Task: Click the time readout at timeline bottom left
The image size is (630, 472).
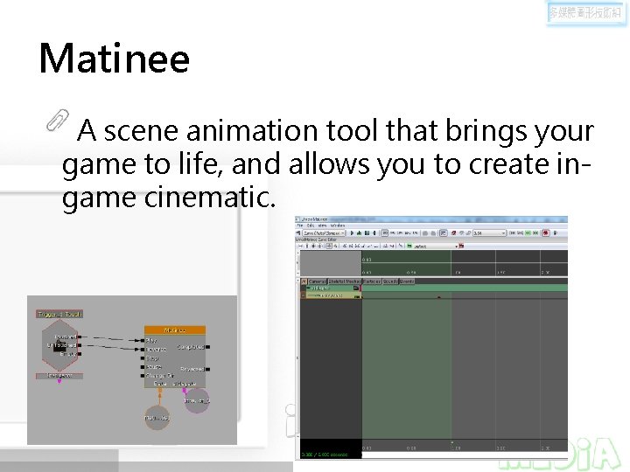Action: point(325,455)
